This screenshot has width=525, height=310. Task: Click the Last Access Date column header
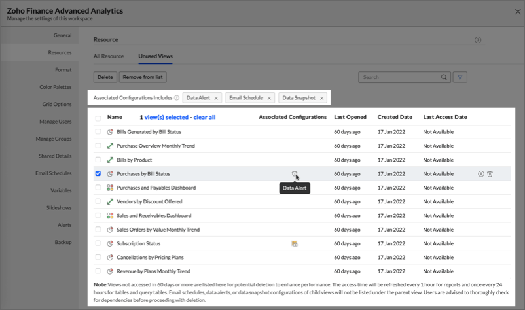445,117
